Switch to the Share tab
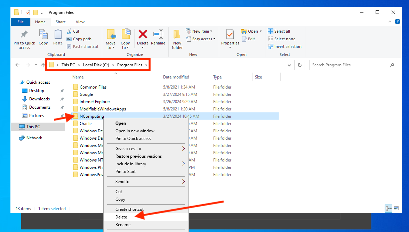Screen dimensions: 409x232 click(61, 22)
